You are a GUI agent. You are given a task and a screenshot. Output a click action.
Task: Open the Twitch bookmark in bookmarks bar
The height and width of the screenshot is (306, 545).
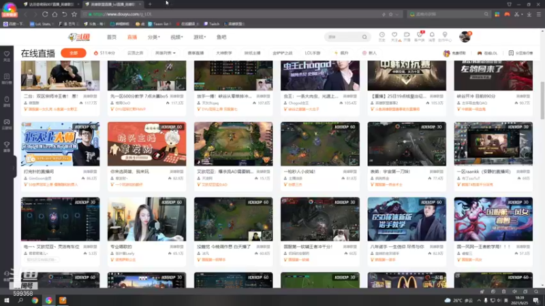pos(212,24)
